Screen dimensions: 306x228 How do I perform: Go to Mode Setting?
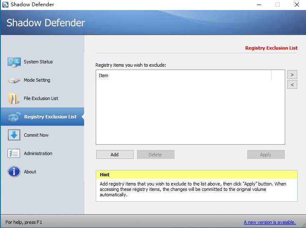click(42, 80)
